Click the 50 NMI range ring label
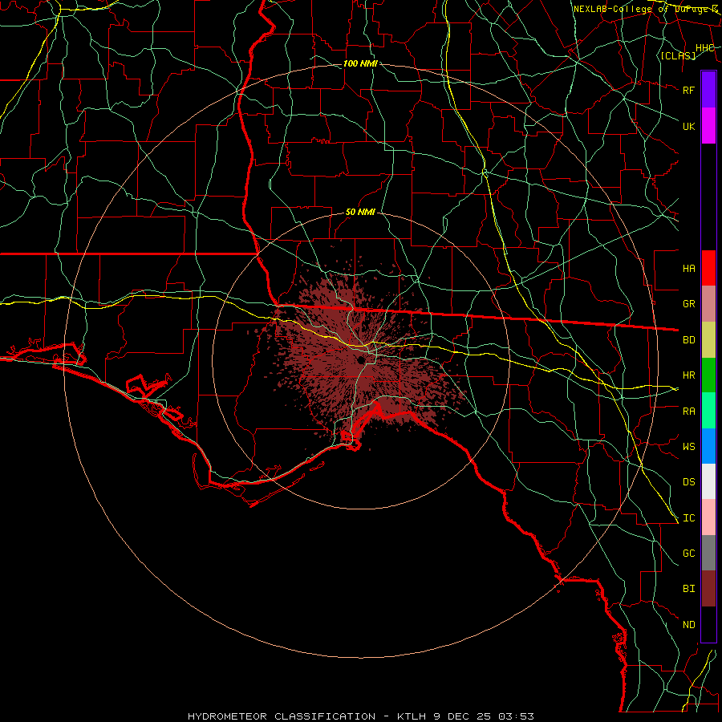 360,212
